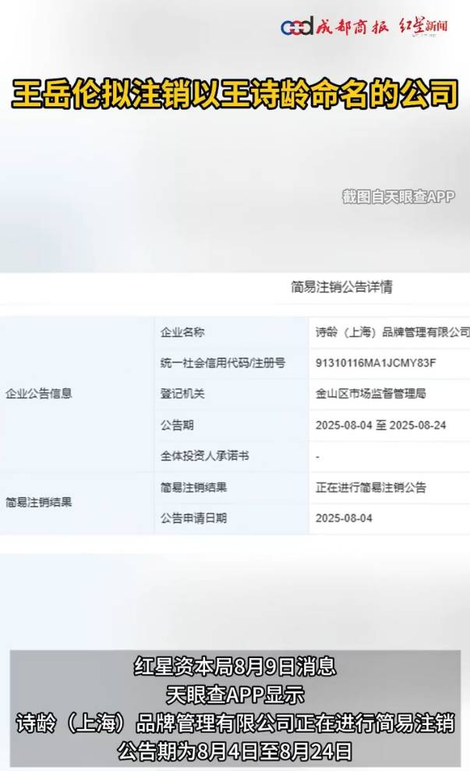The image size is (470, 771).
Task: Click the 成都商报 logo
Action: pyautogui.click(x=335, y=26)
